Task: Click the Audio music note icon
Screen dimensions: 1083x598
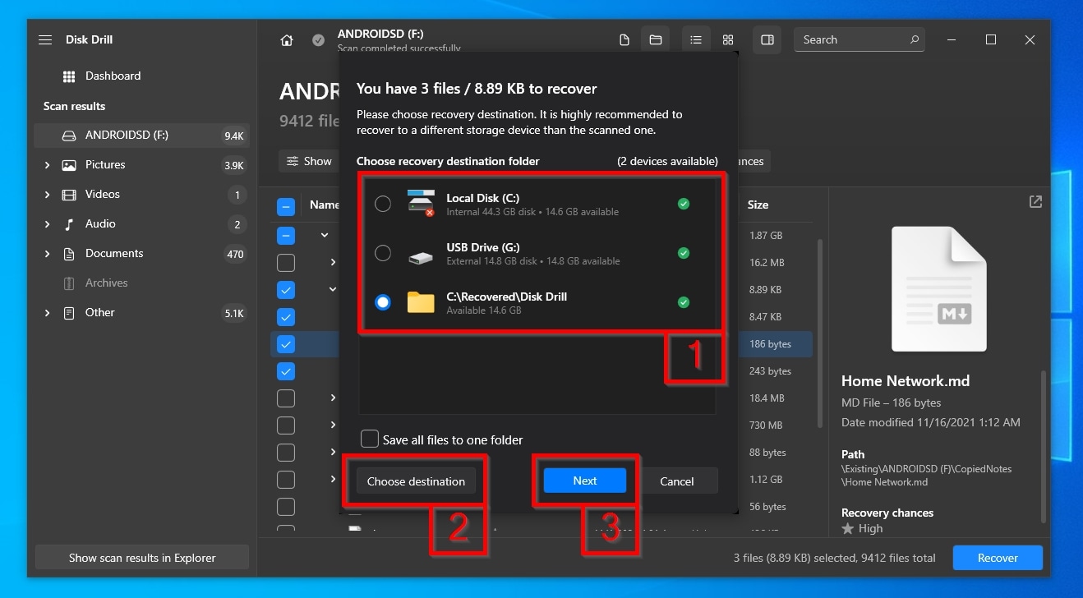Action: (70, 224)
